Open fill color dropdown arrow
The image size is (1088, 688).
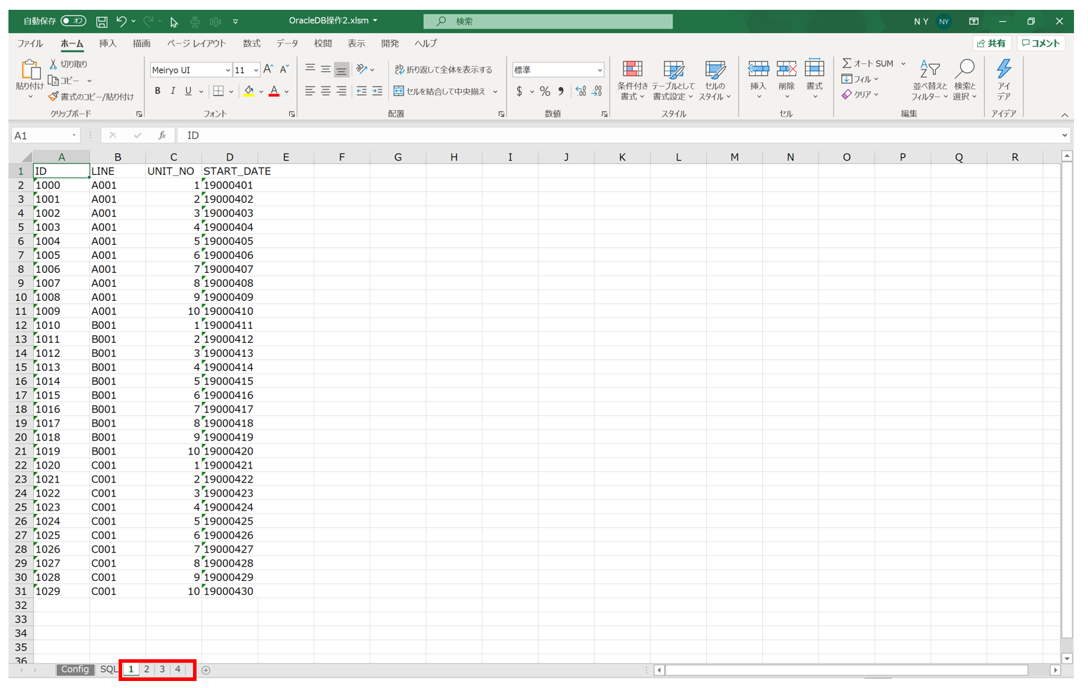pos(261,92)
